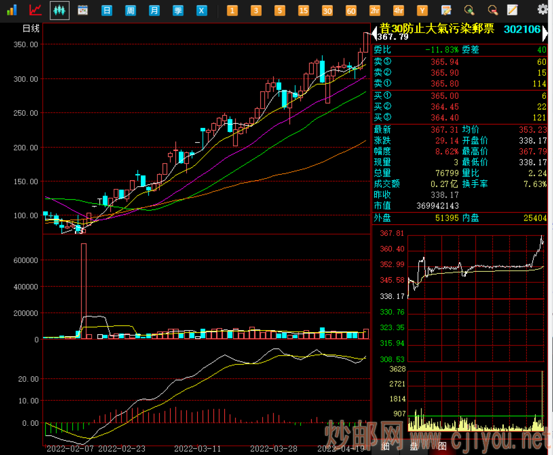Click the tall red volume spike bar

point(83,291)
